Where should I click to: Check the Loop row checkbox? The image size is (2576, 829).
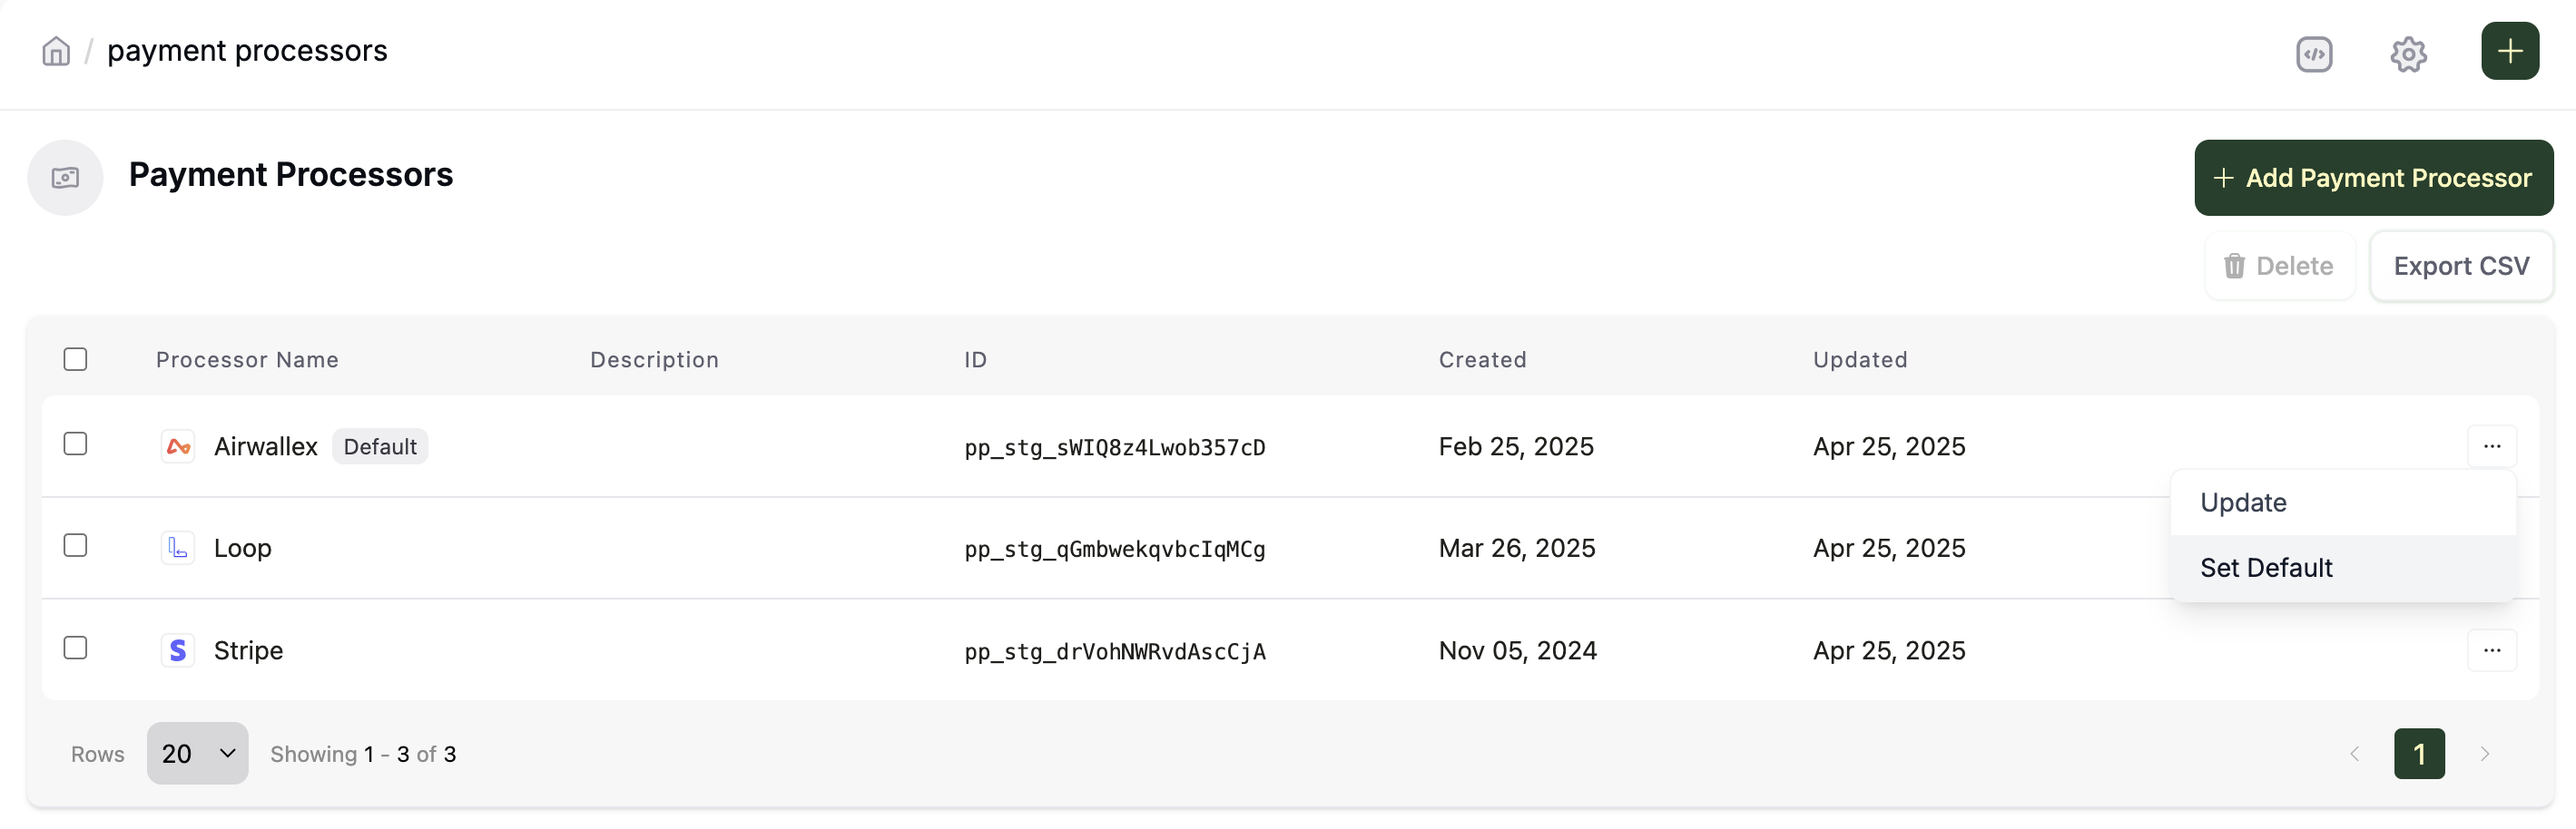75,545
